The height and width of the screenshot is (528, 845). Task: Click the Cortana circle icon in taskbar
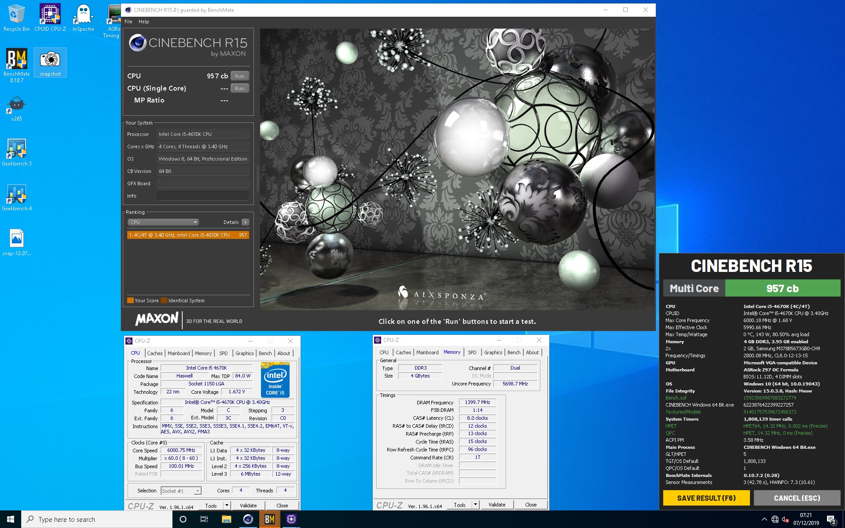(183, 519)
